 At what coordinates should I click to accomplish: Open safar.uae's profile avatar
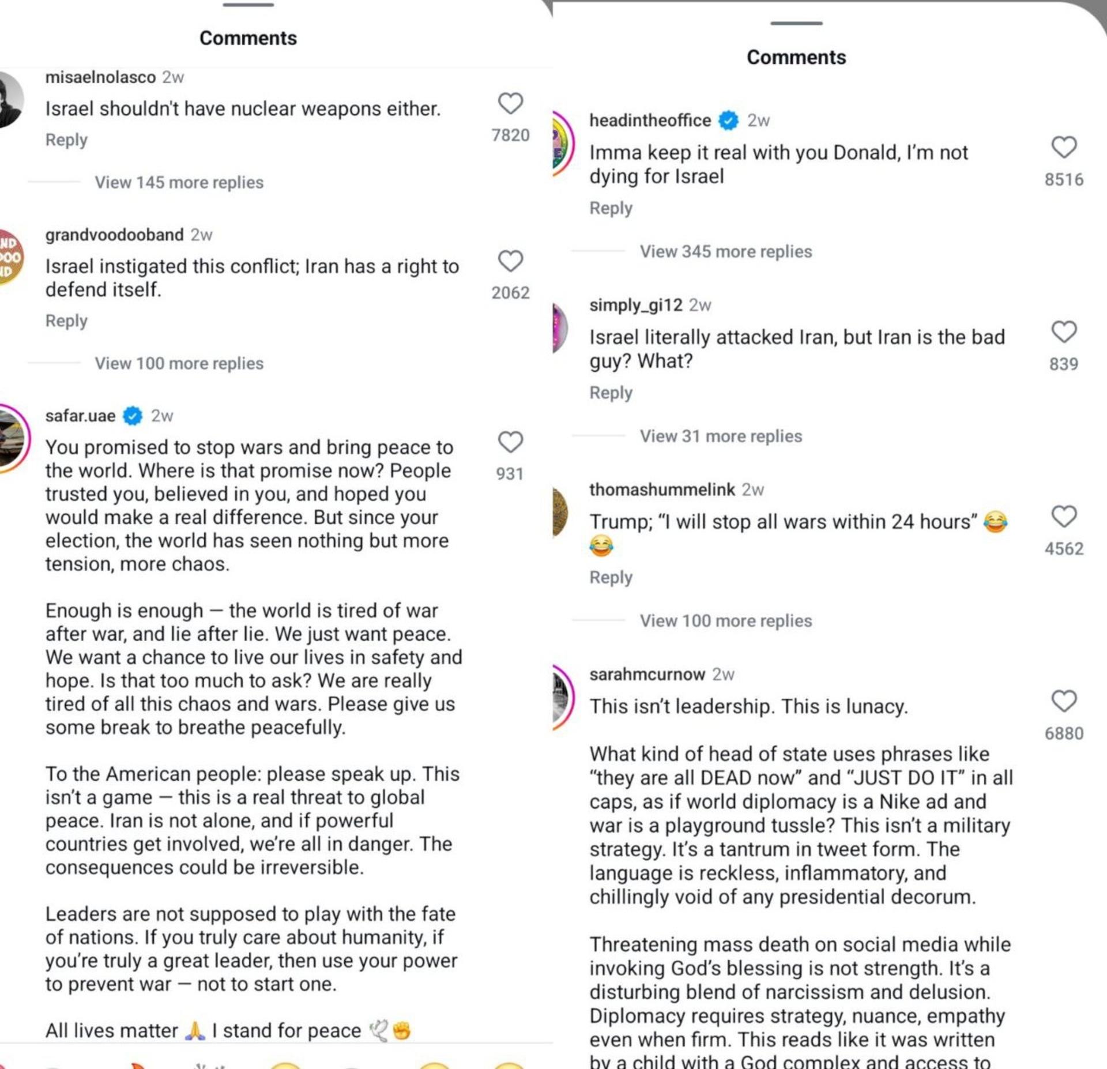tap(13, 438)
